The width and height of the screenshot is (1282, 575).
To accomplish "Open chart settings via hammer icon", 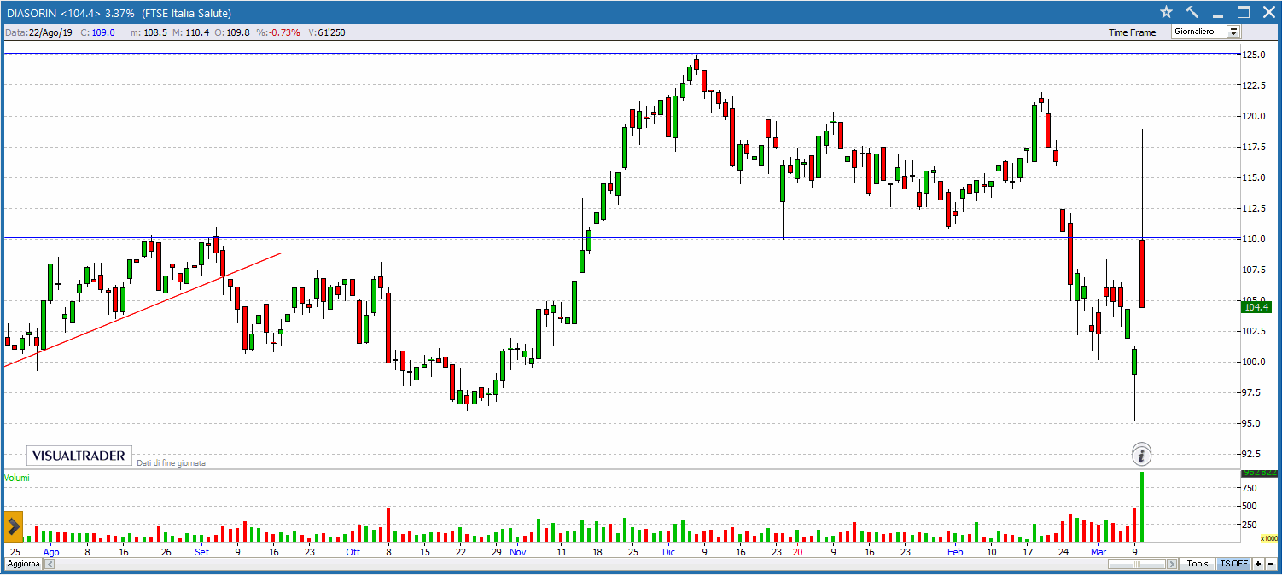I will tap(1192, 13).
